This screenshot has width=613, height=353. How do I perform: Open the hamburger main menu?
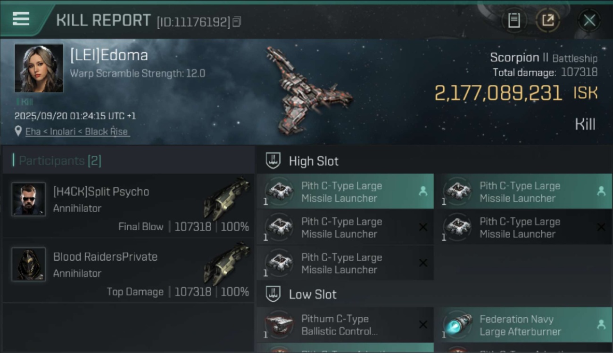(21, 19)
